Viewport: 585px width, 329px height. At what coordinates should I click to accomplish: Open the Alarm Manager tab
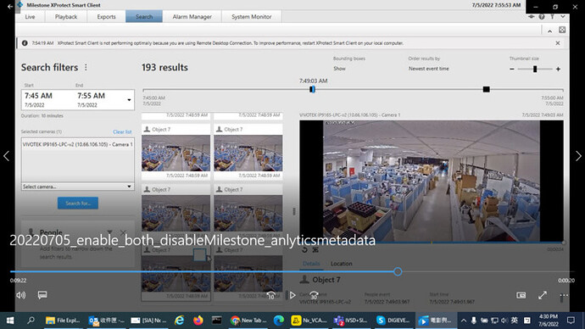192,17
